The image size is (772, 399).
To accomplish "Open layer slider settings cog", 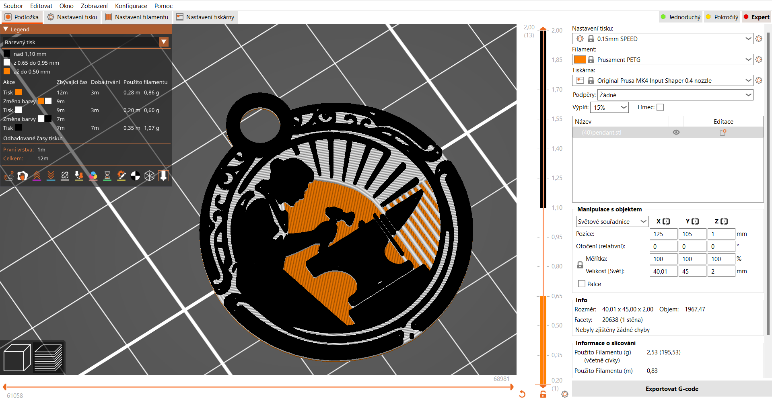I will [565, 394].
